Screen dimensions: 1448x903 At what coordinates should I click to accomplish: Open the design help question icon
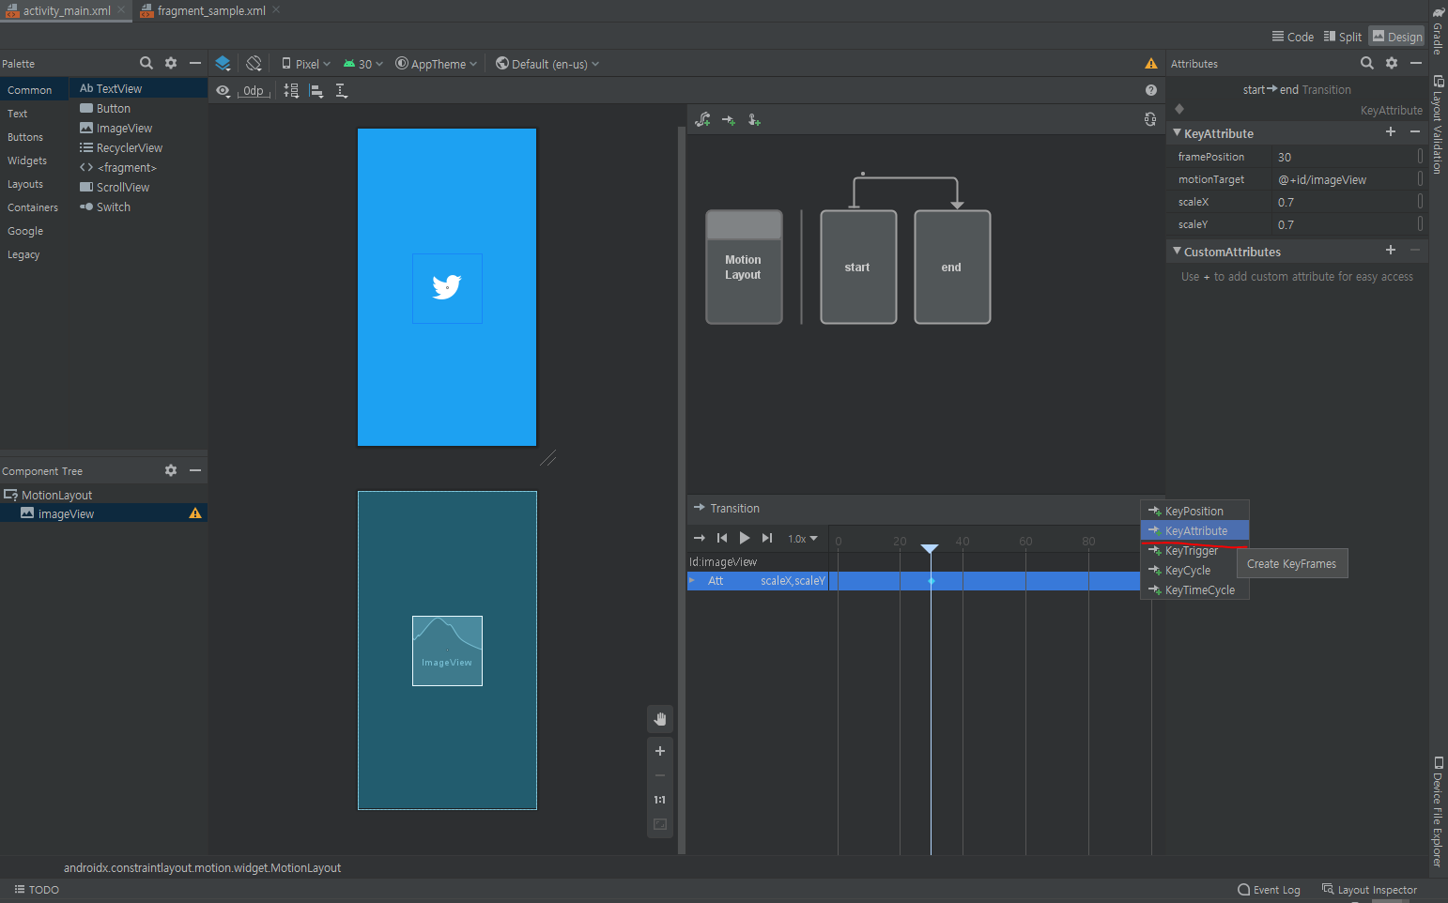pyautogui.click(x=1151, y=90)
